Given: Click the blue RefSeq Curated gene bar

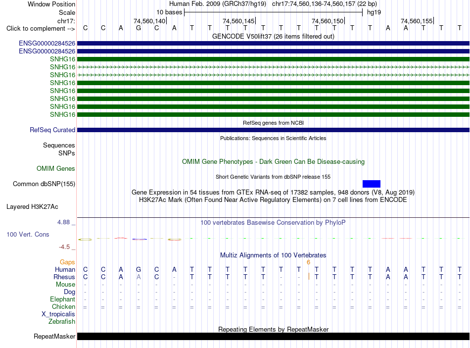Looking at the screenshot, I should click(273, 130).
